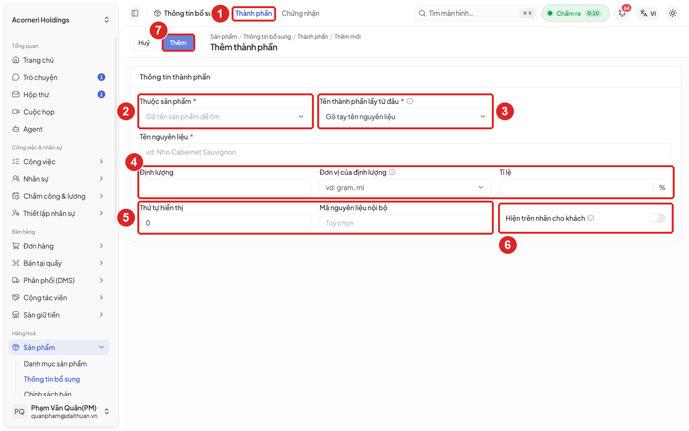
Task: Click the Phân phối (DMS) truck icon
Action: [16, 281]
